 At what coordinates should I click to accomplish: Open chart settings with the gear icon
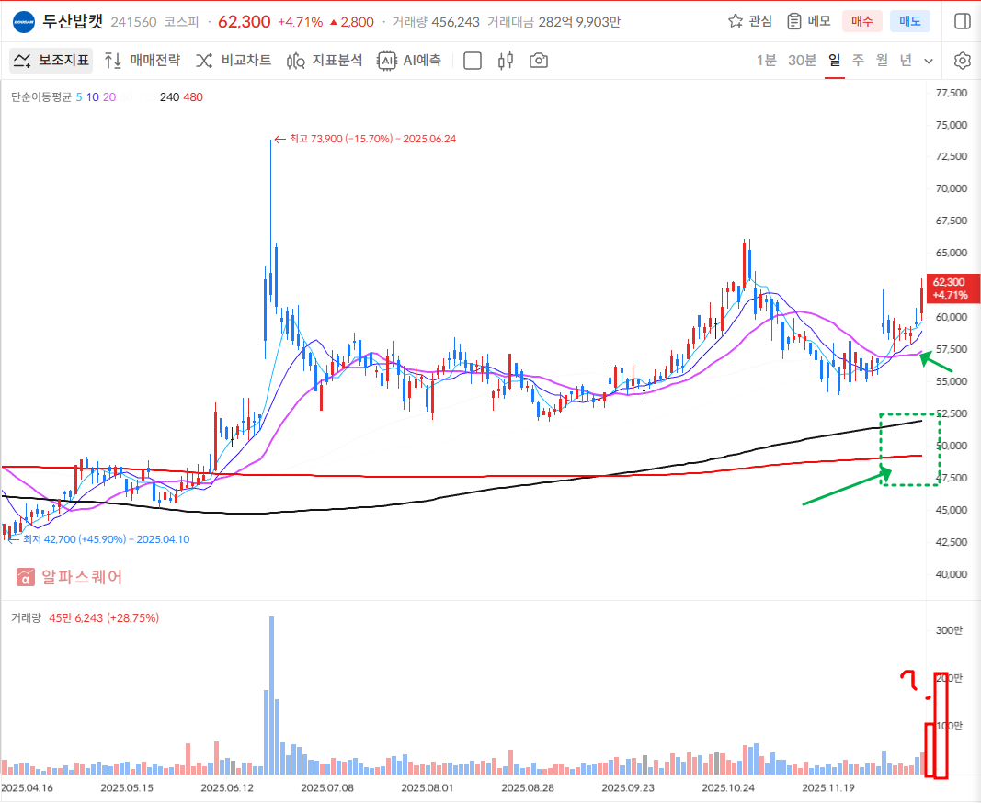(x=963, y=61)
